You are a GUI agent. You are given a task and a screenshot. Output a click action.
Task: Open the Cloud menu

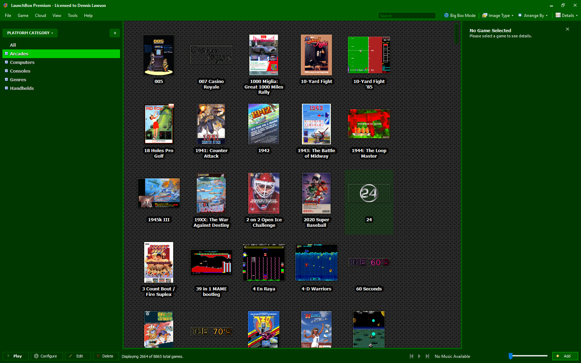point(40,16)
